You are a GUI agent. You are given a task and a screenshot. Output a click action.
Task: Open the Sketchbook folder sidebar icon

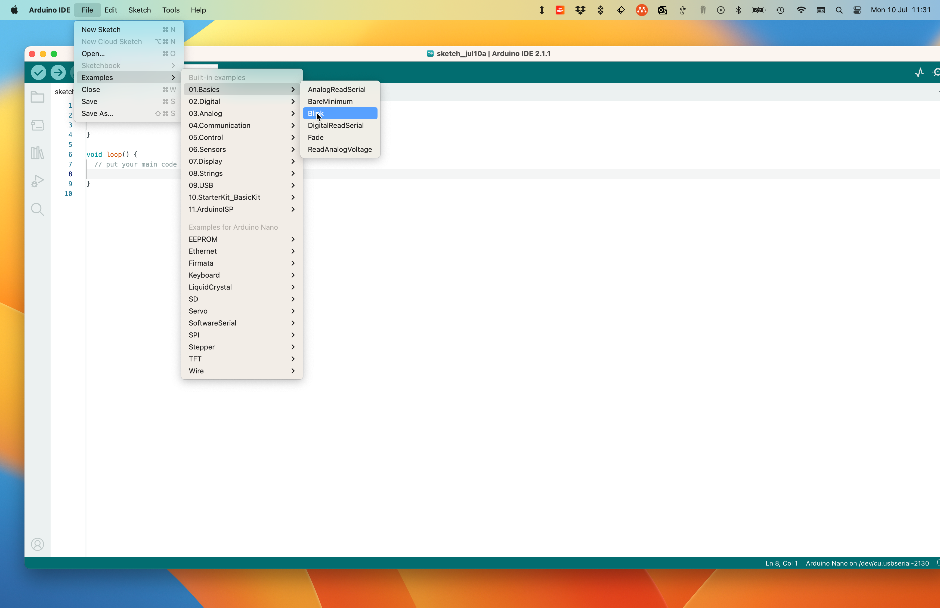point(38,97)
